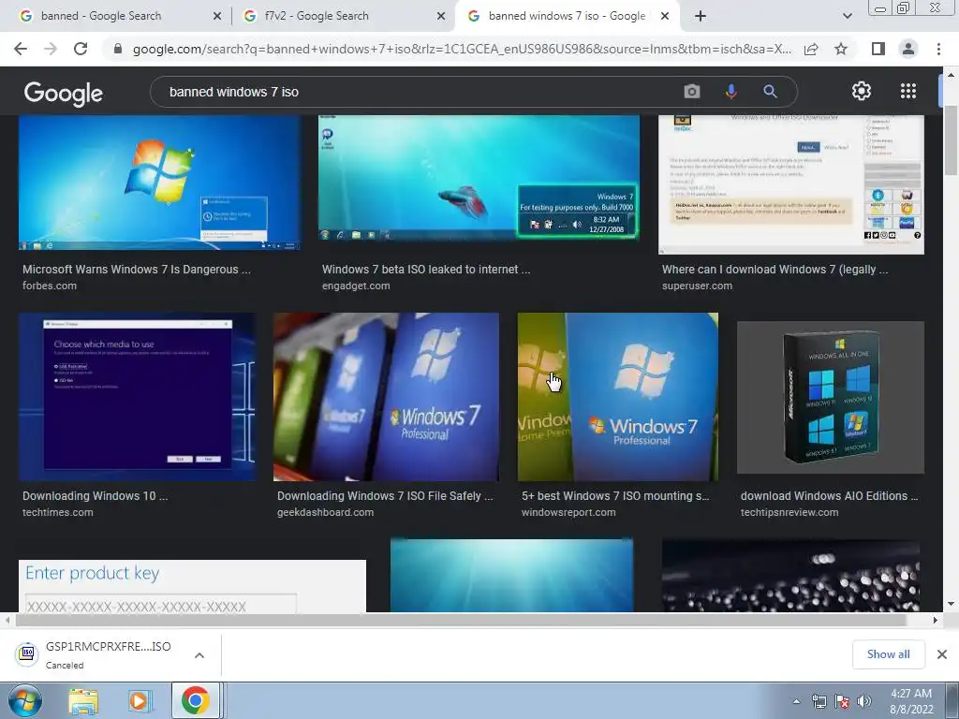Image resolution: width=959 pixels, height=719 pixels.
Task: Open geekdashboard Windows 7 boxes thumbnail
Action: tap(386, 397)
